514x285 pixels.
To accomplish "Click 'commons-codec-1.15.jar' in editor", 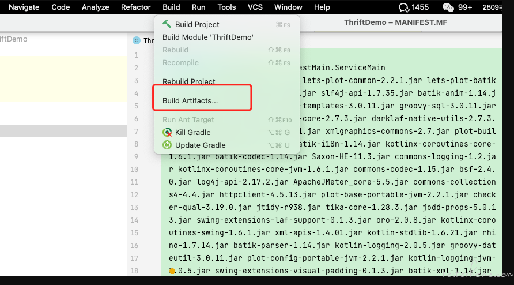I will coord(403,170).
